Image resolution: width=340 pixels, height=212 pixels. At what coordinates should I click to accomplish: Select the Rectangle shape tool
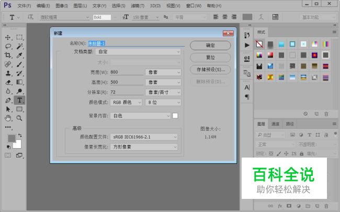pos(19,109)
